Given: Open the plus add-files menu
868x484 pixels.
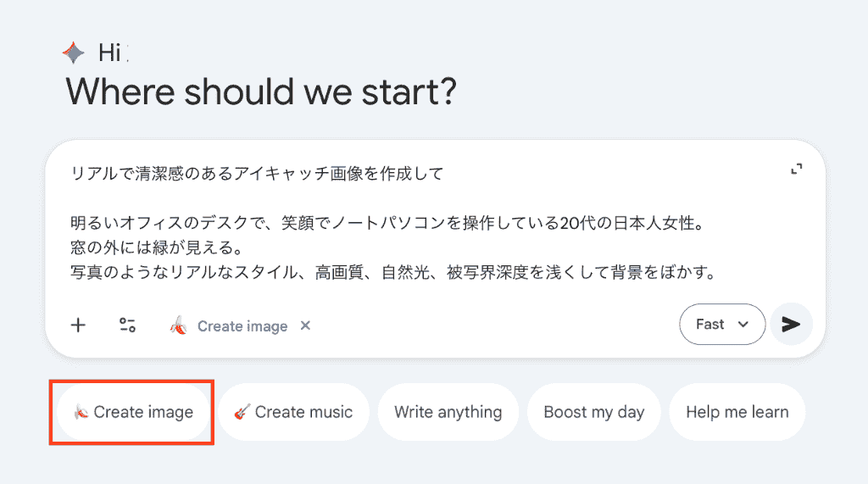Looking at the screenshot, I should point(78,325).
